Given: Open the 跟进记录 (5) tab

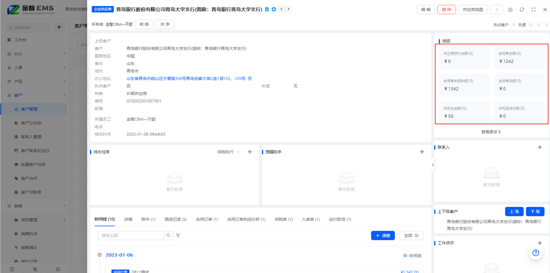Looking at the screenshot, I should tap(175, 219).
